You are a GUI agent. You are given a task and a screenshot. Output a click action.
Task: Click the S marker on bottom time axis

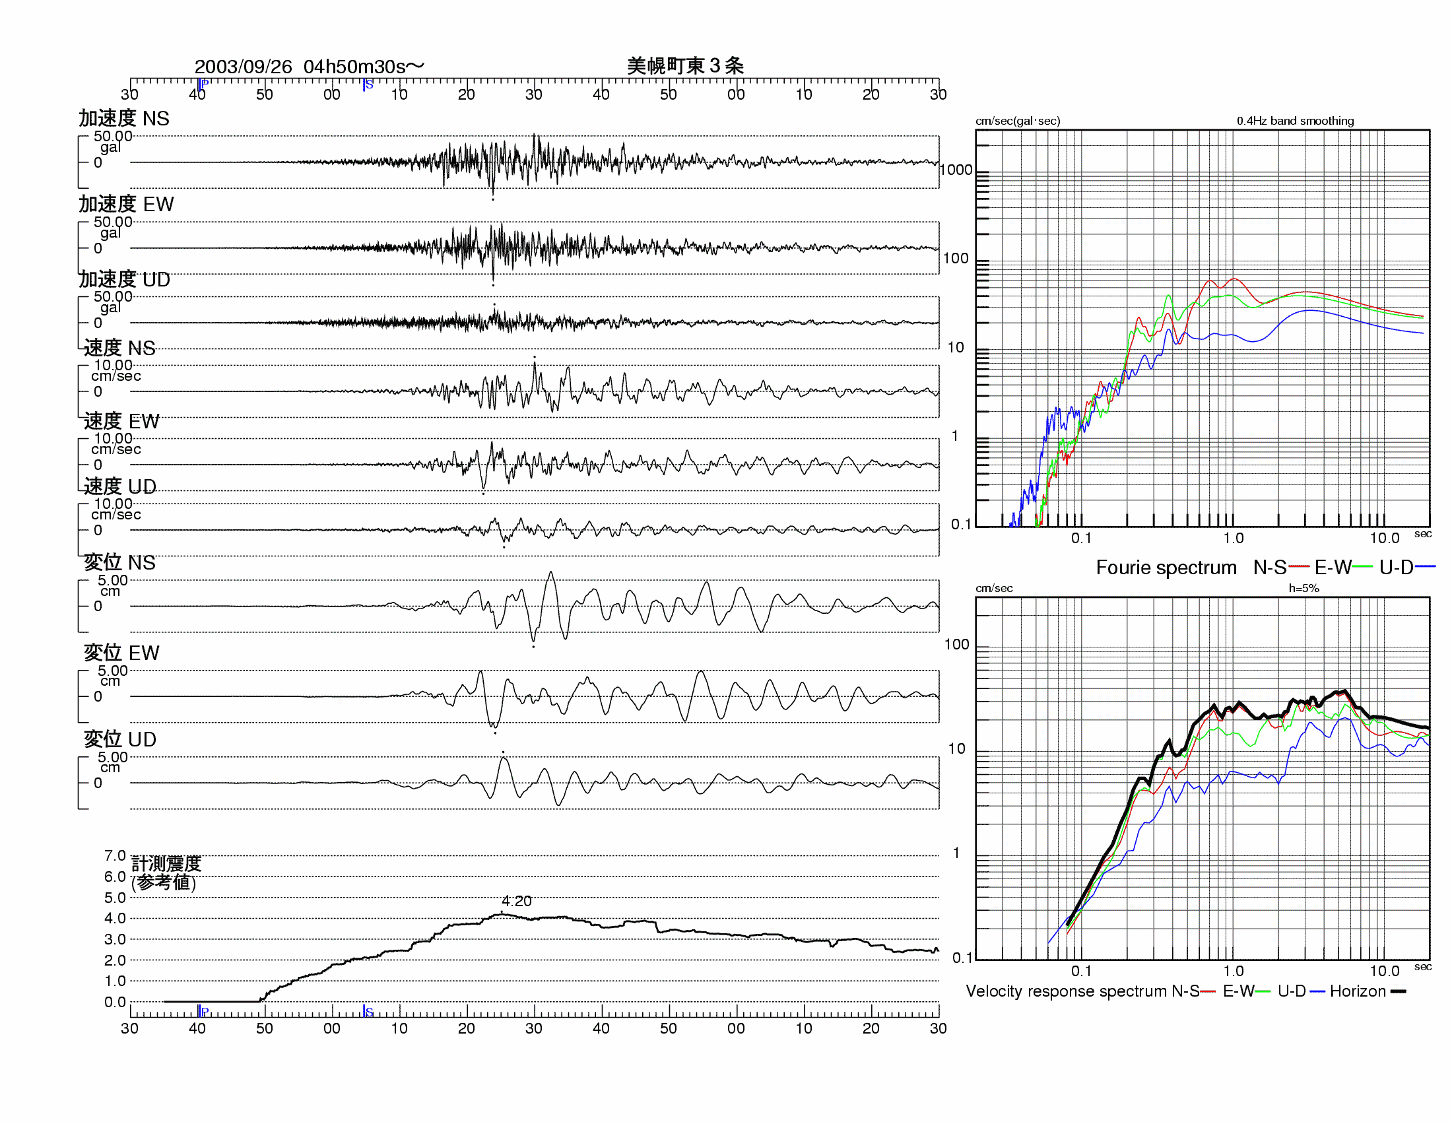[368, 1011]
